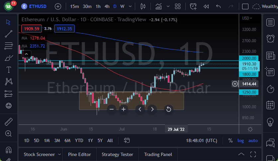Viewport: 278px width, 161px height.
Task: Open the user profile avatar menu
Action: 9,6
